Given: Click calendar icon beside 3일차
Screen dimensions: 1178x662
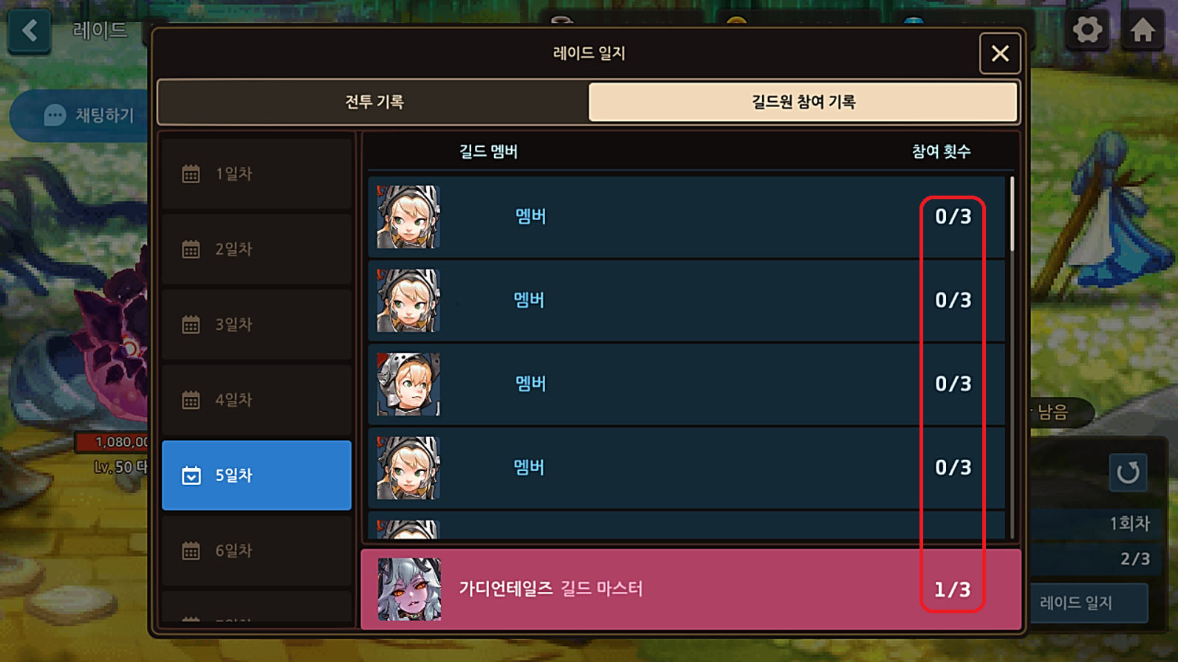Looking at the screenshot, I should [191, 325].
